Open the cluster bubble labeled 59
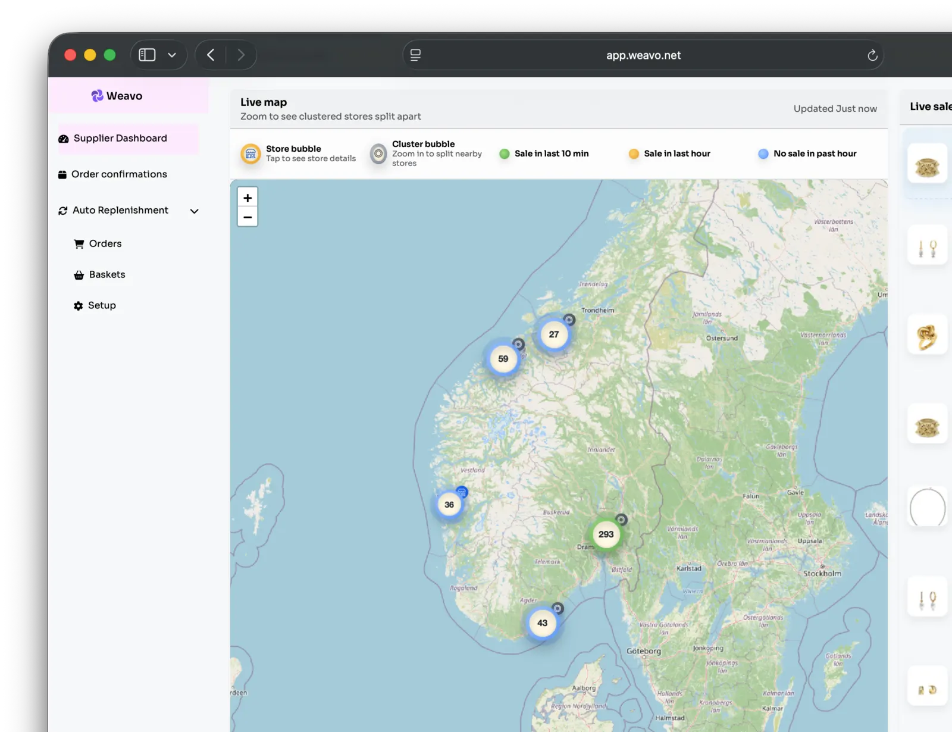The image size is (952, 732). point(503,359)
